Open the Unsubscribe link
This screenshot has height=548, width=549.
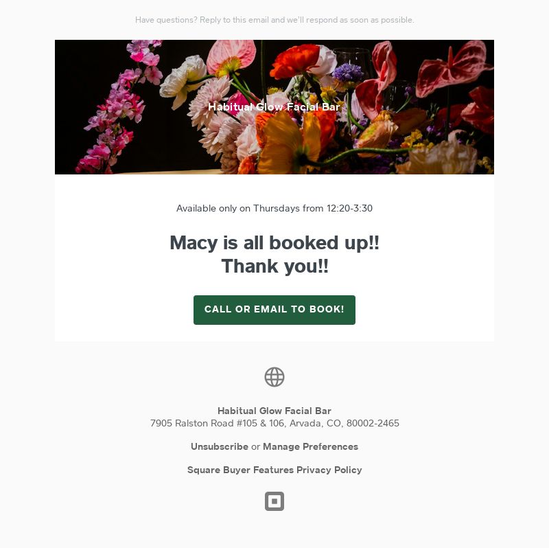point(219,446)
